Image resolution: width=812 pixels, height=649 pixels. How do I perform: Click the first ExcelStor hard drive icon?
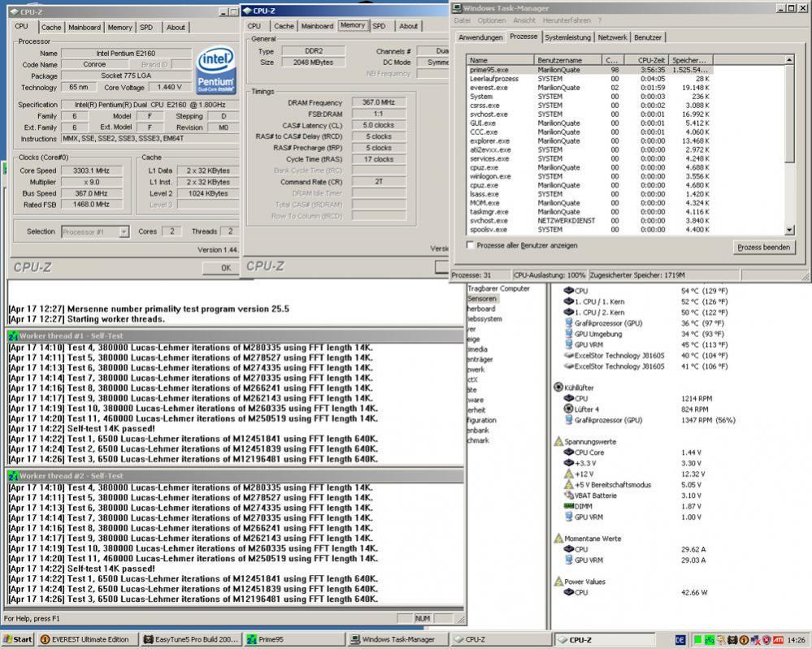[568, 355]
